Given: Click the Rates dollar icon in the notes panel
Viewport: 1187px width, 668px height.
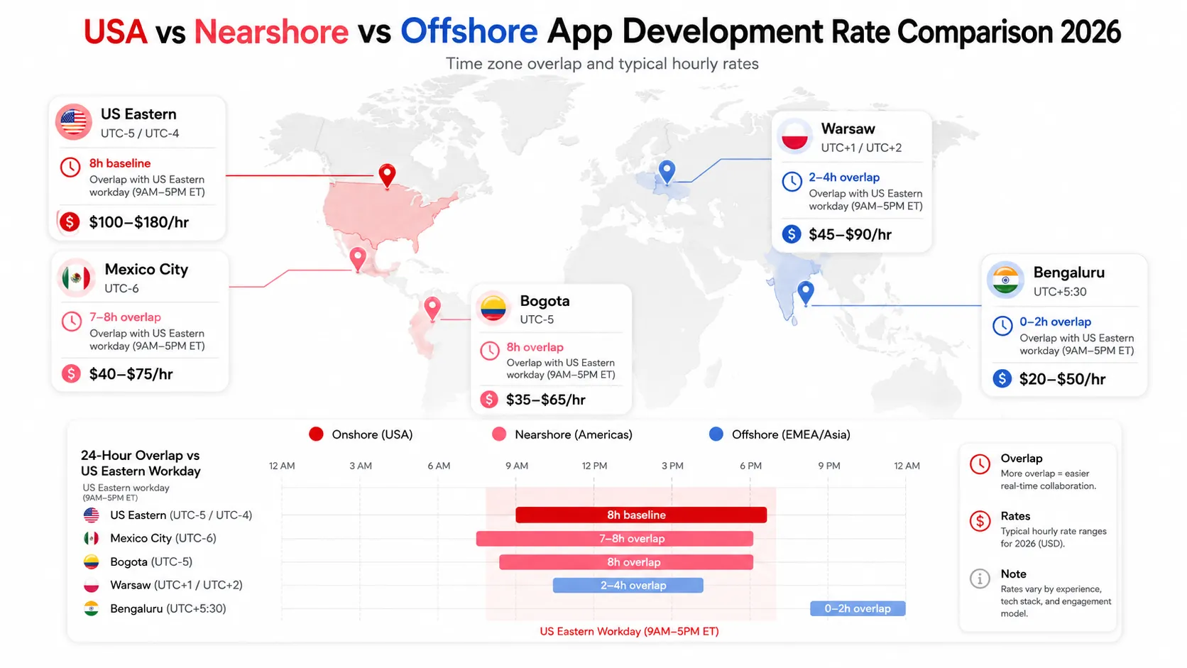Looking at the screenshot, I should coord(980,521).
